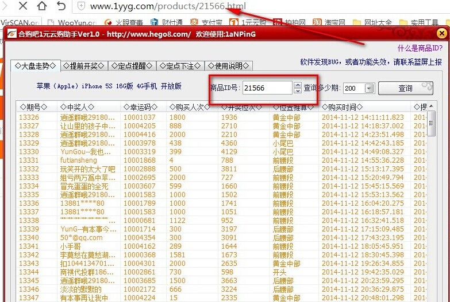Click the WooYun.org bookmark page icon
The image size is (450, 302).
coord(51,22)
